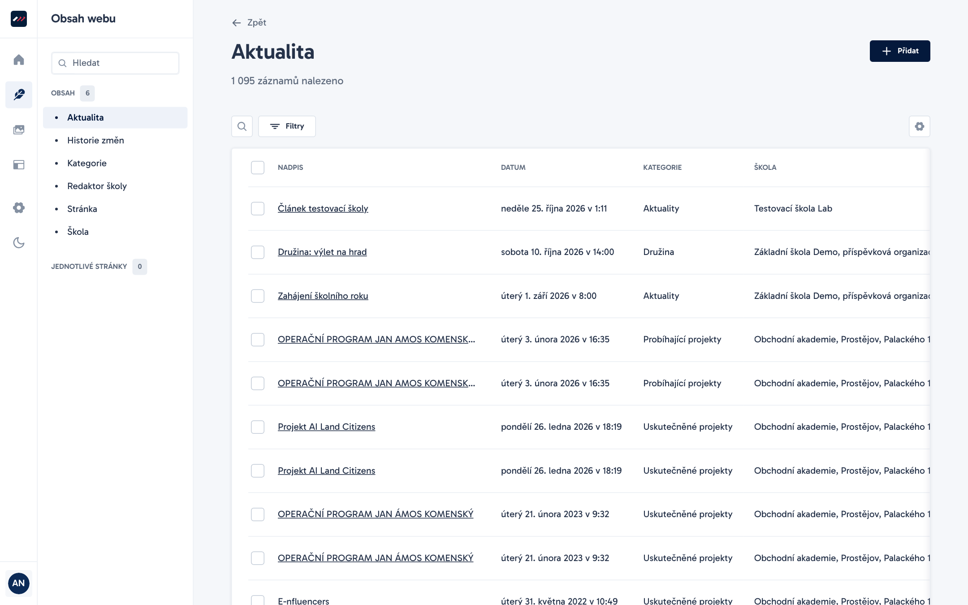Open the Content-Type Builder layout icon
Image resolution: width=968 pixels, height=605 pixels.
[19, 164]
